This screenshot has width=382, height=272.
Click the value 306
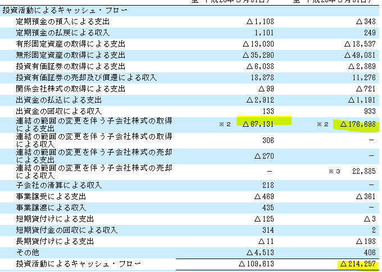pyautogui.click(x=268, y=140)
